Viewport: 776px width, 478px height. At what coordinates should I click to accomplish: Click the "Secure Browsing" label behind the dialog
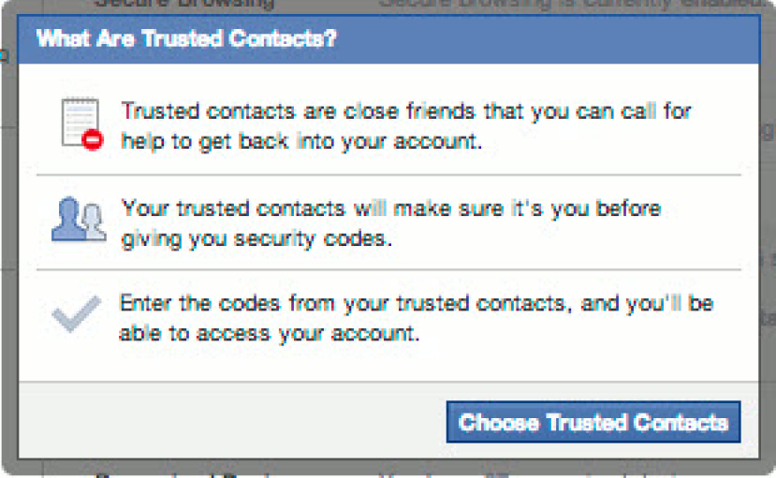point(183,5)
